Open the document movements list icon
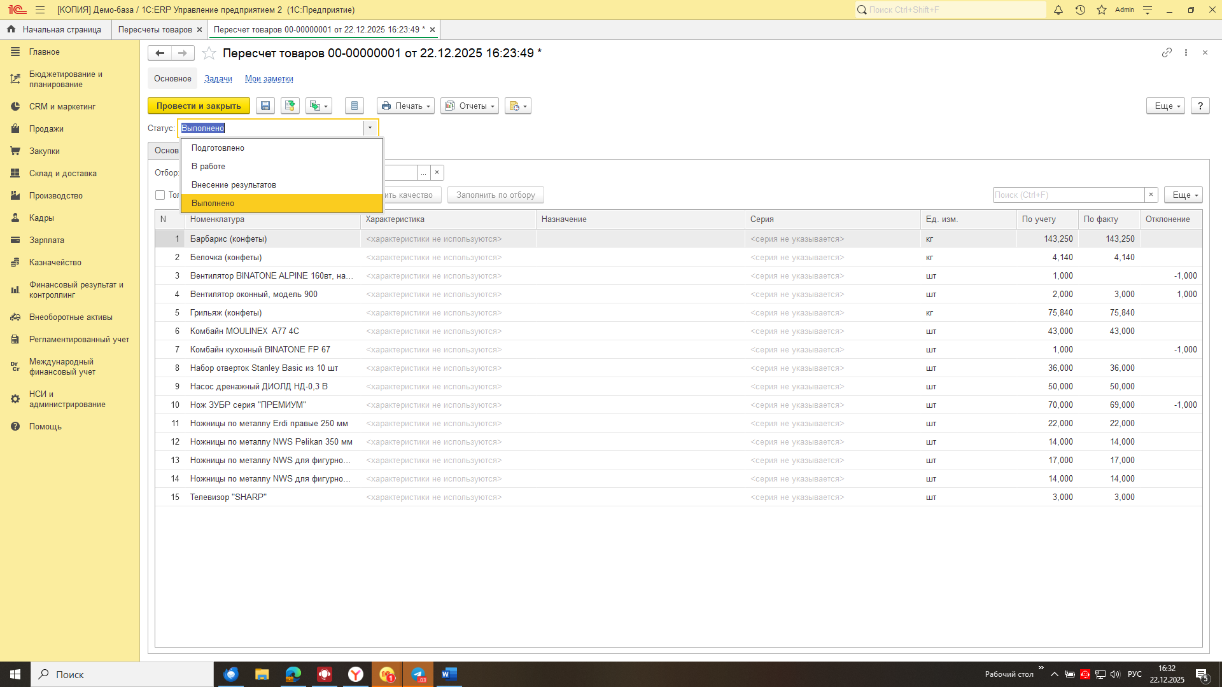 355,106
